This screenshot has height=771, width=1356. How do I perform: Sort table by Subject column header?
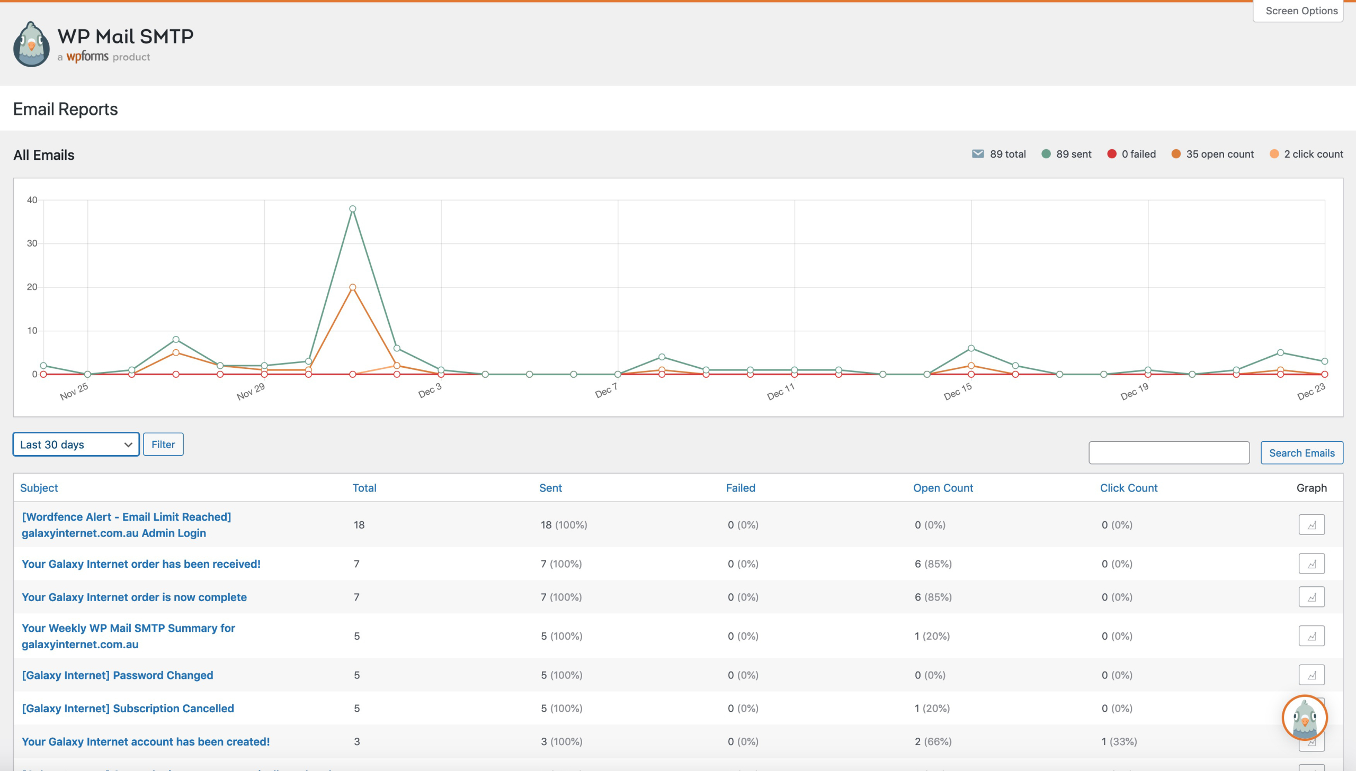coord(39,488)
